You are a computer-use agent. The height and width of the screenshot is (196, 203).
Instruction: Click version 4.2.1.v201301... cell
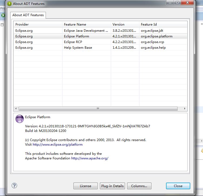(124, 36)
